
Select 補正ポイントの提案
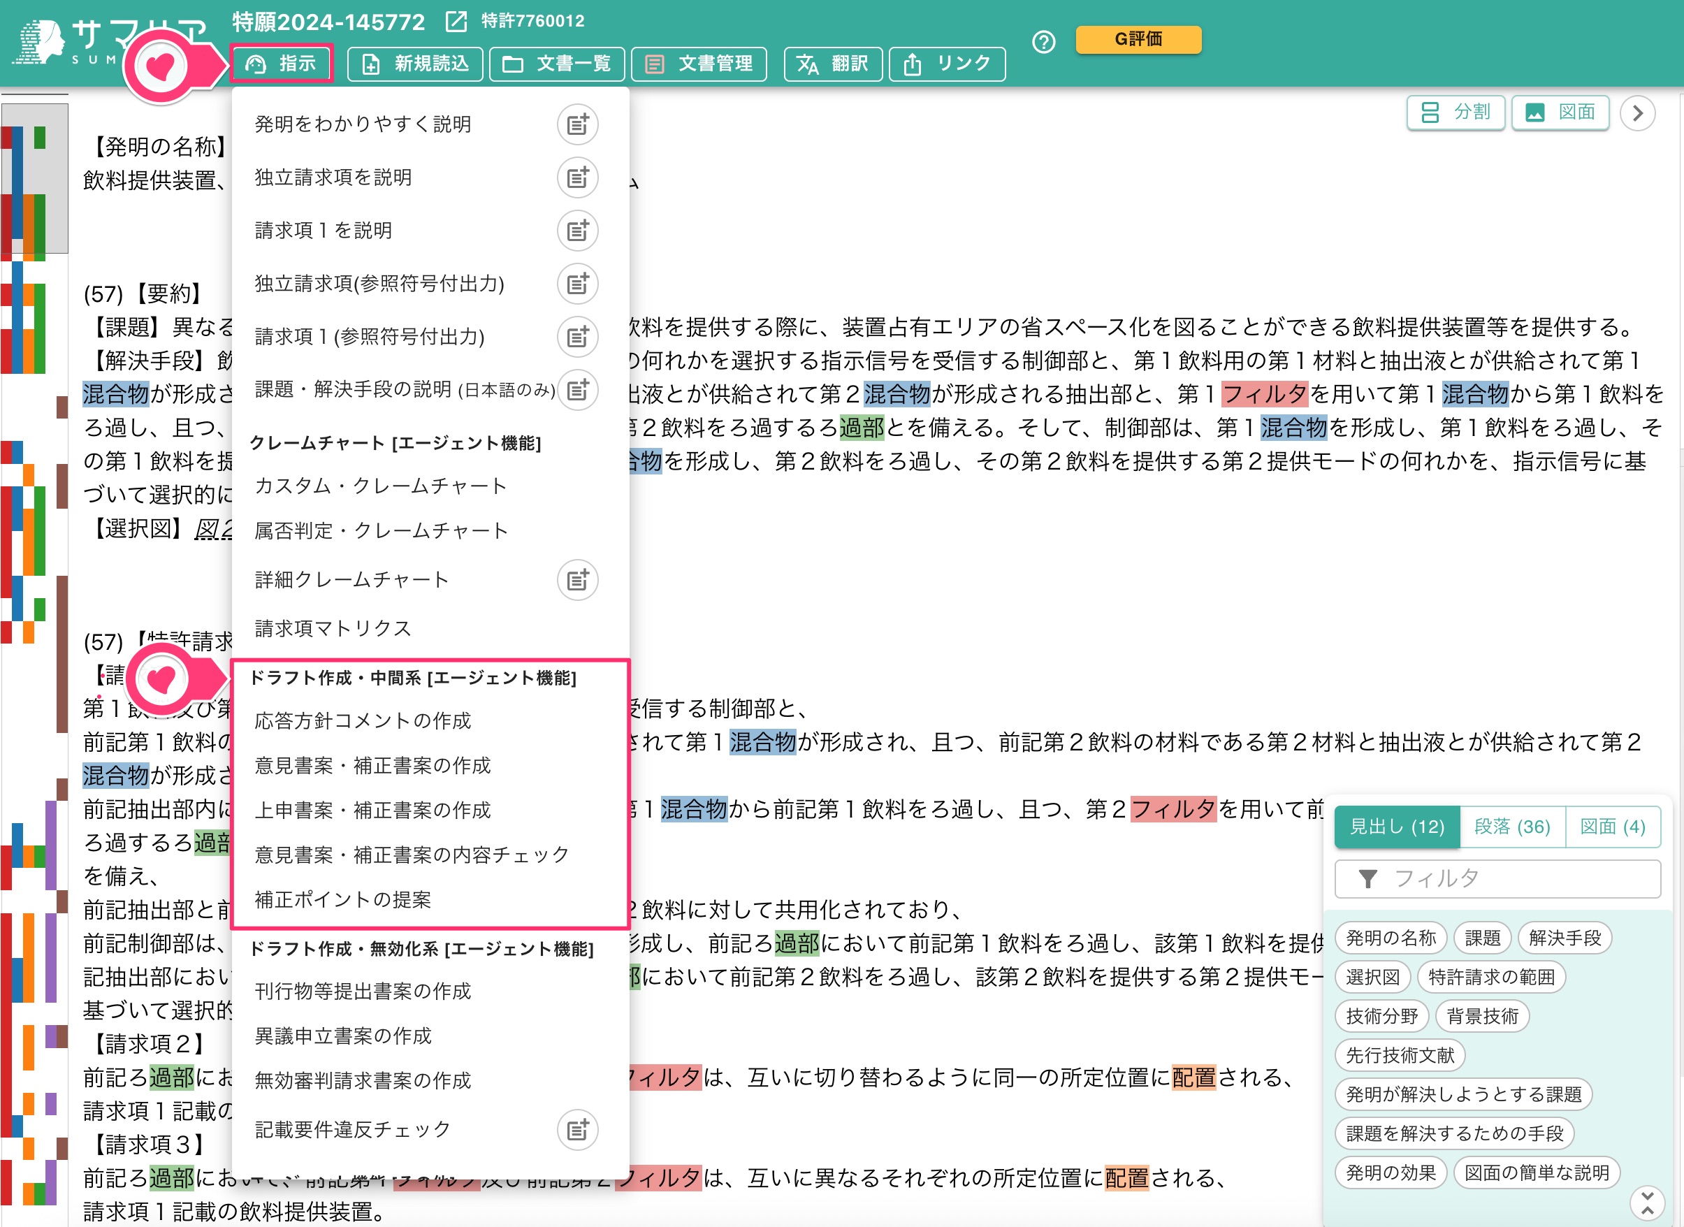tap(342, 899)
